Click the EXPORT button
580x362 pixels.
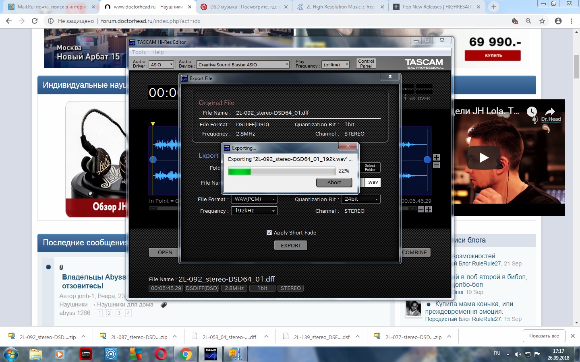tap(291, 245)
